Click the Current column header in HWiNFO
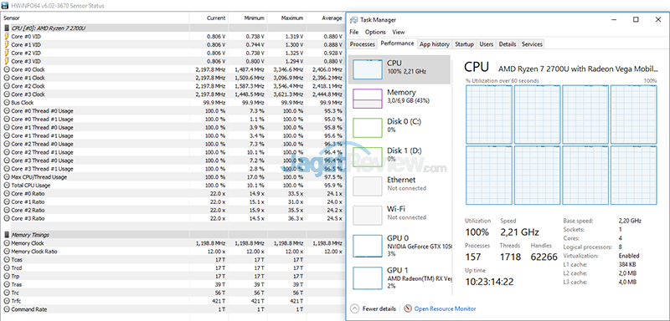670x321 pixels. pos(209,18)
